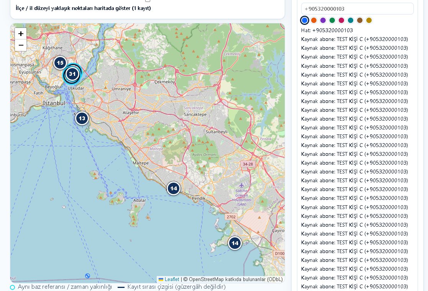
Task: Click the Üsküdar label on the map
Action: (76, 88)
